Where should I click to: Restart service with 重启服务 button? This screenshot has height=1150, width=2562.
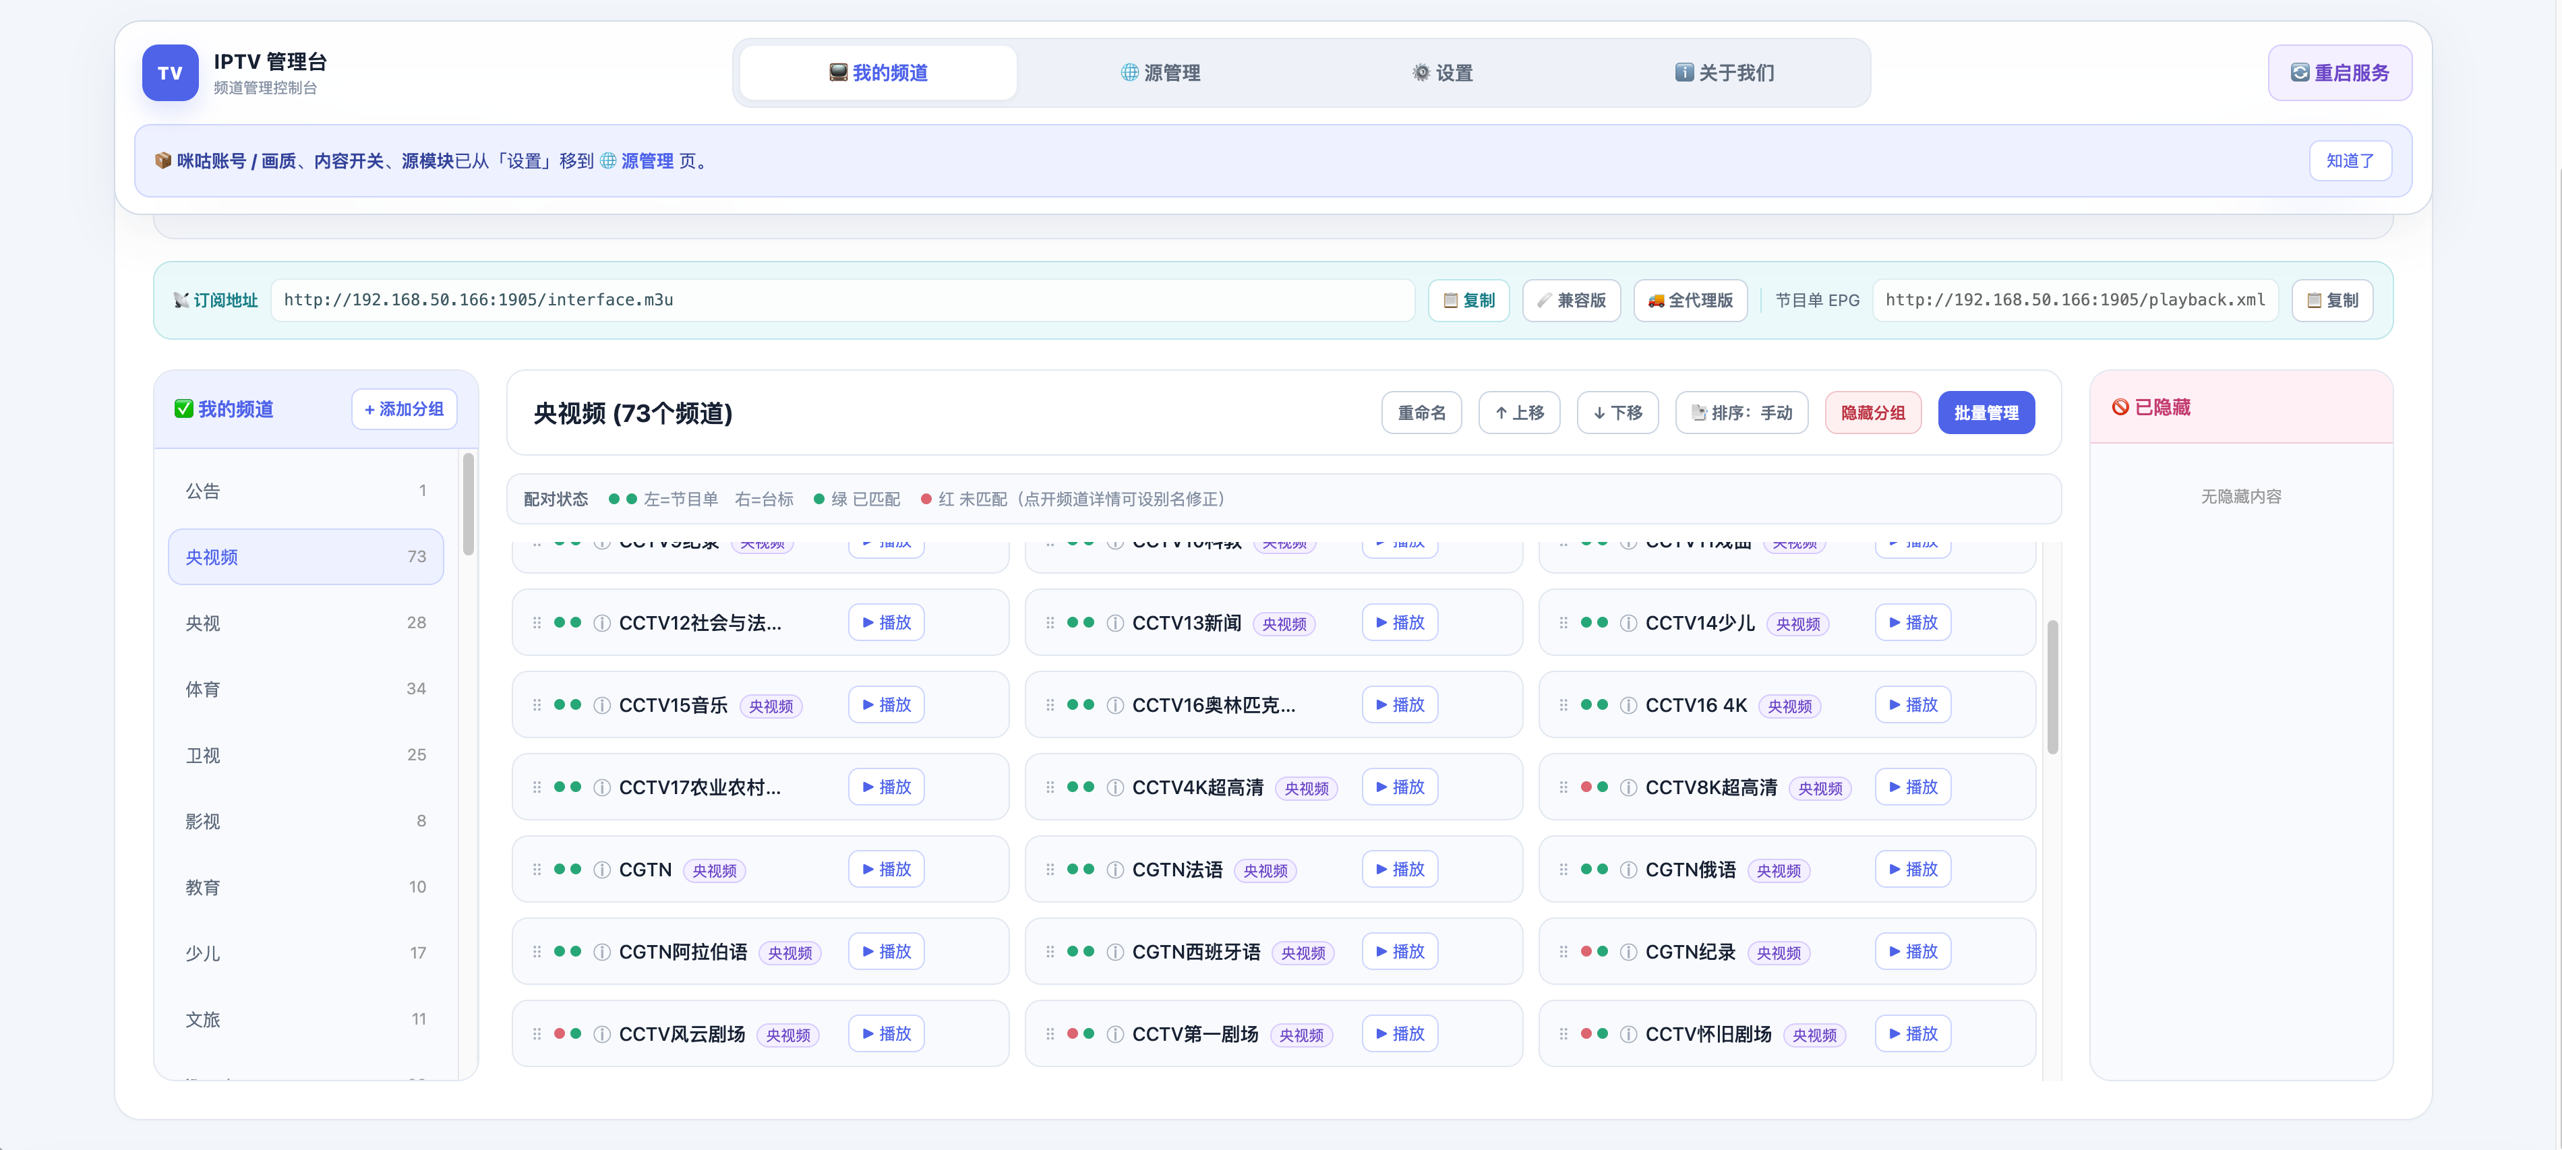[x=2340, y=73]
